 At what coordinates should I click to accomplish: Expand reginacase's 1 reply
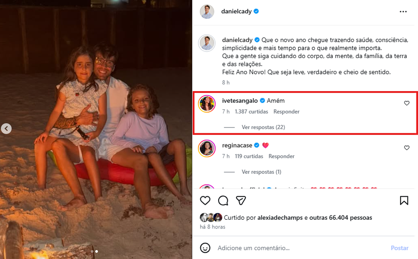click(x=261, y=172)
